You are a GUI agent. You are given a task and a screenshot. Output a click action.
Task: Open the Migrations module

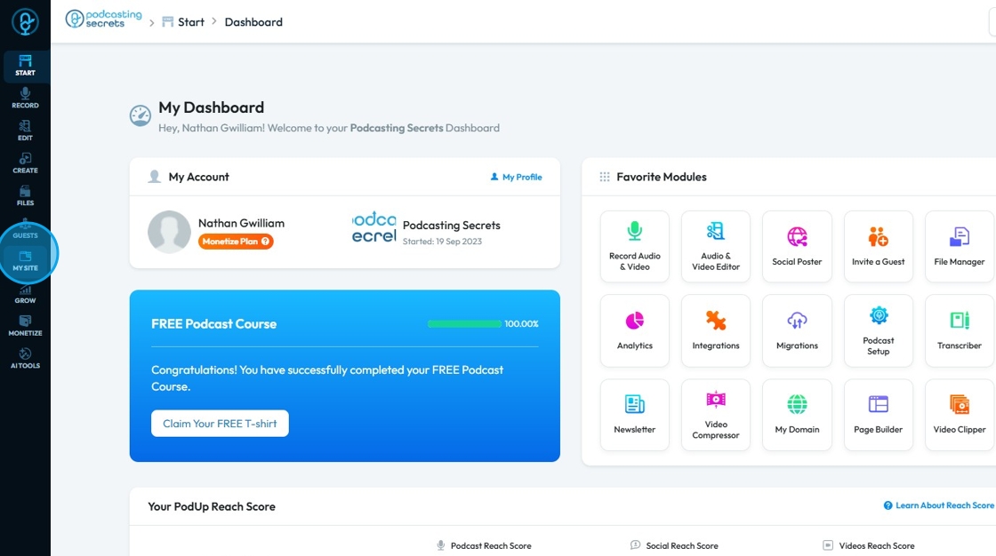(797, 330)
